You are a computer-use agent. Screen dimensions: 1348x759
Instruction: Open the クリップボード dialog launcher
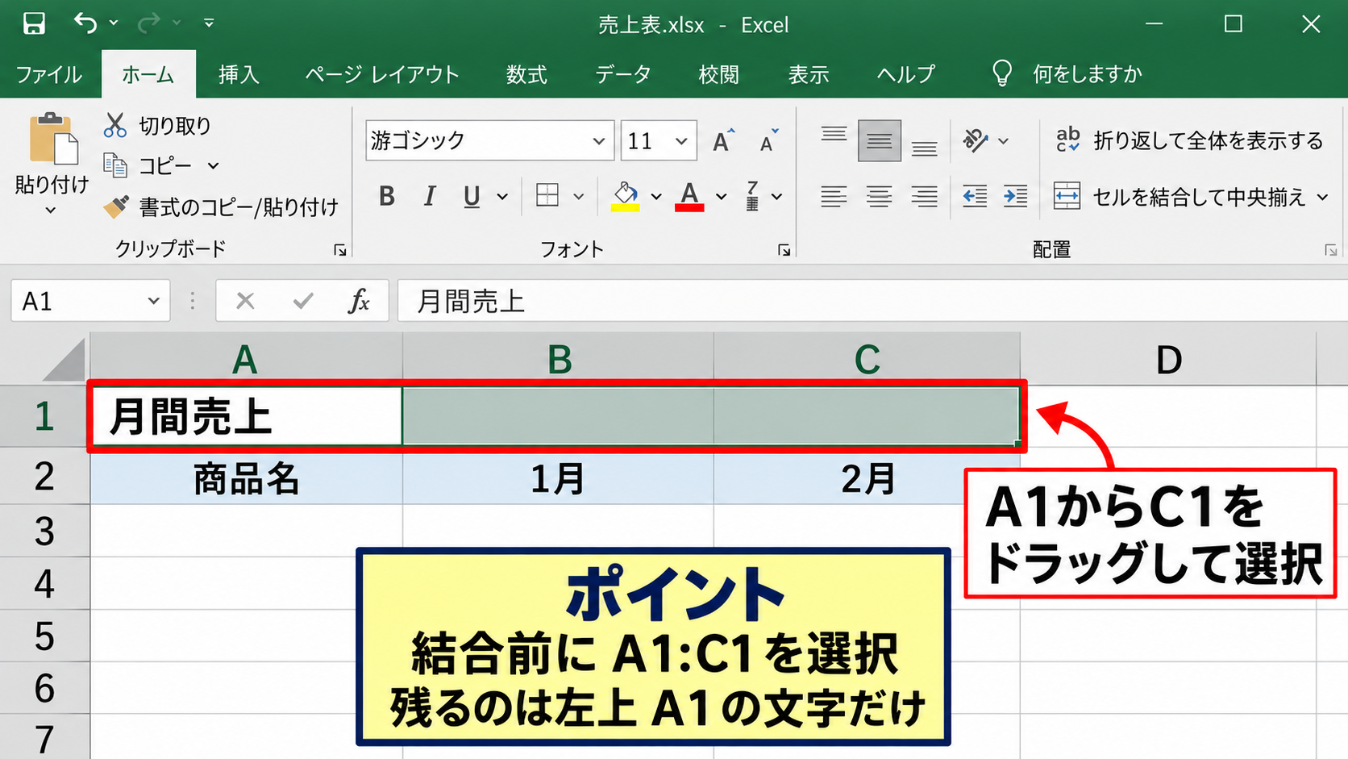340,250
